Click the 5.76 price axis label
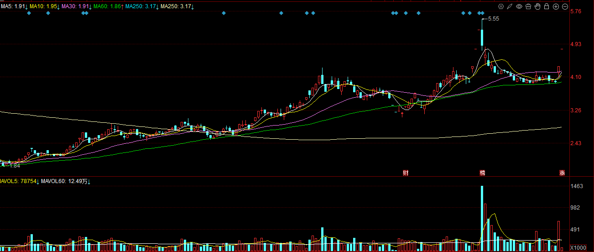594x252 pixels. (x=576, y=11)
